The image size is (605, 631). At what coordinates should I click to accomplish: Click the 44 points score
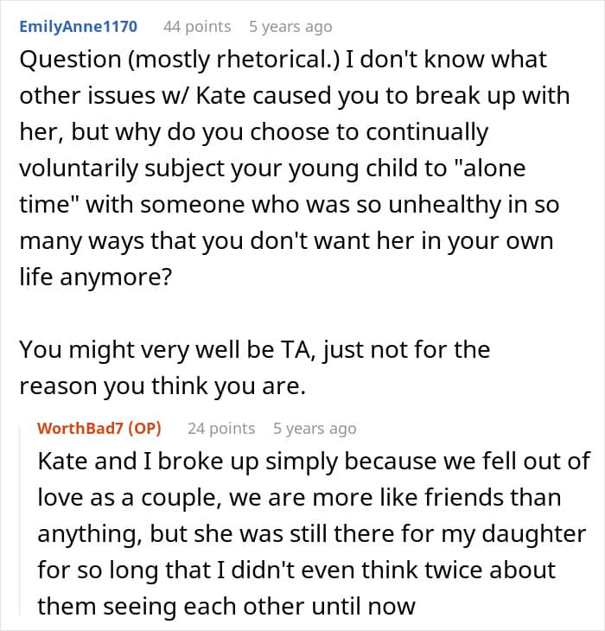[x=197, y=27]
